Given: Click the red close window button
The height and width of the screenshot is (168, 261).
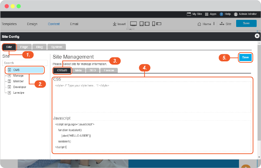Looking at the screenshot, I should point(7,6).
